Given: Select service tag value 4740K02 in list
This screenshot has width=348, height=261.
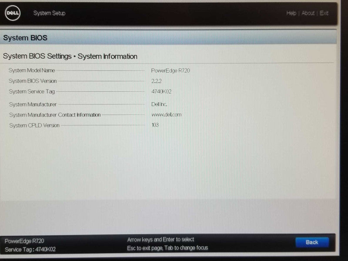Looking at the screenshot, I should [x=161, y=91].
